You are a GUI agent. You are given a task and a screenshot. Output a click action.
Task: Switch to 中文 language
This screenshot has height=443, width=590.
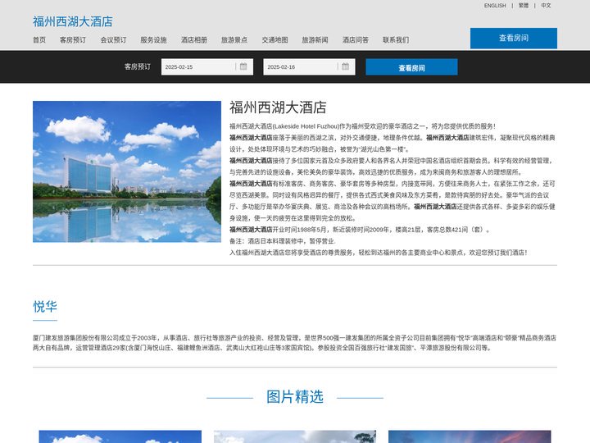[546, 6]
